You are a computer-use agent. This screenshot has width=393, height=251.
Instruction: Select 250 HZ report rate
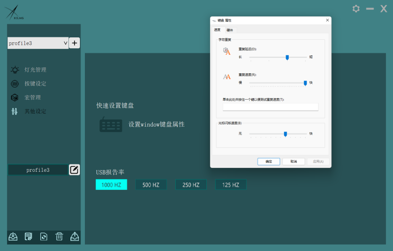[x=191, y=185]
